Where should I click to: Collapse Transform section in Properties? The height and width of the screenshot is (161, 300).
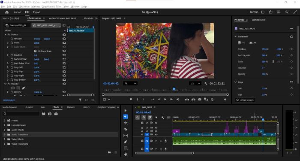[x=236, y=36]
